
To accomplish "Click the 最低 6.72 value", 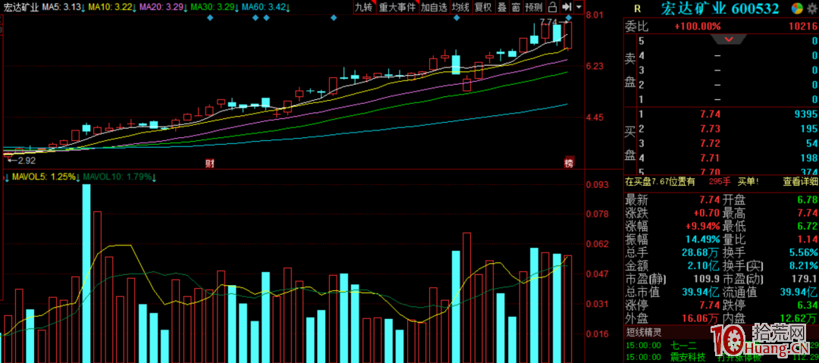I will 807,227.
